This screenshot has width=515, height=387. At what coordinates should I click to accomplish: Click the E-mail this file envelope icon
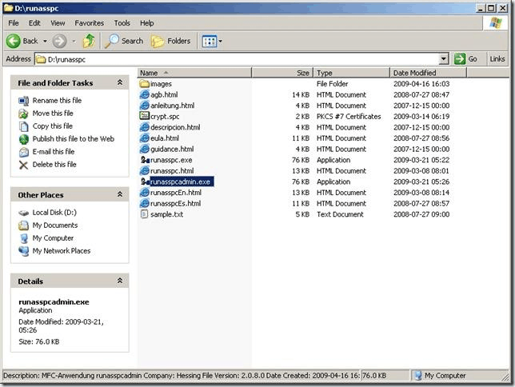click(x=24, y=152)
